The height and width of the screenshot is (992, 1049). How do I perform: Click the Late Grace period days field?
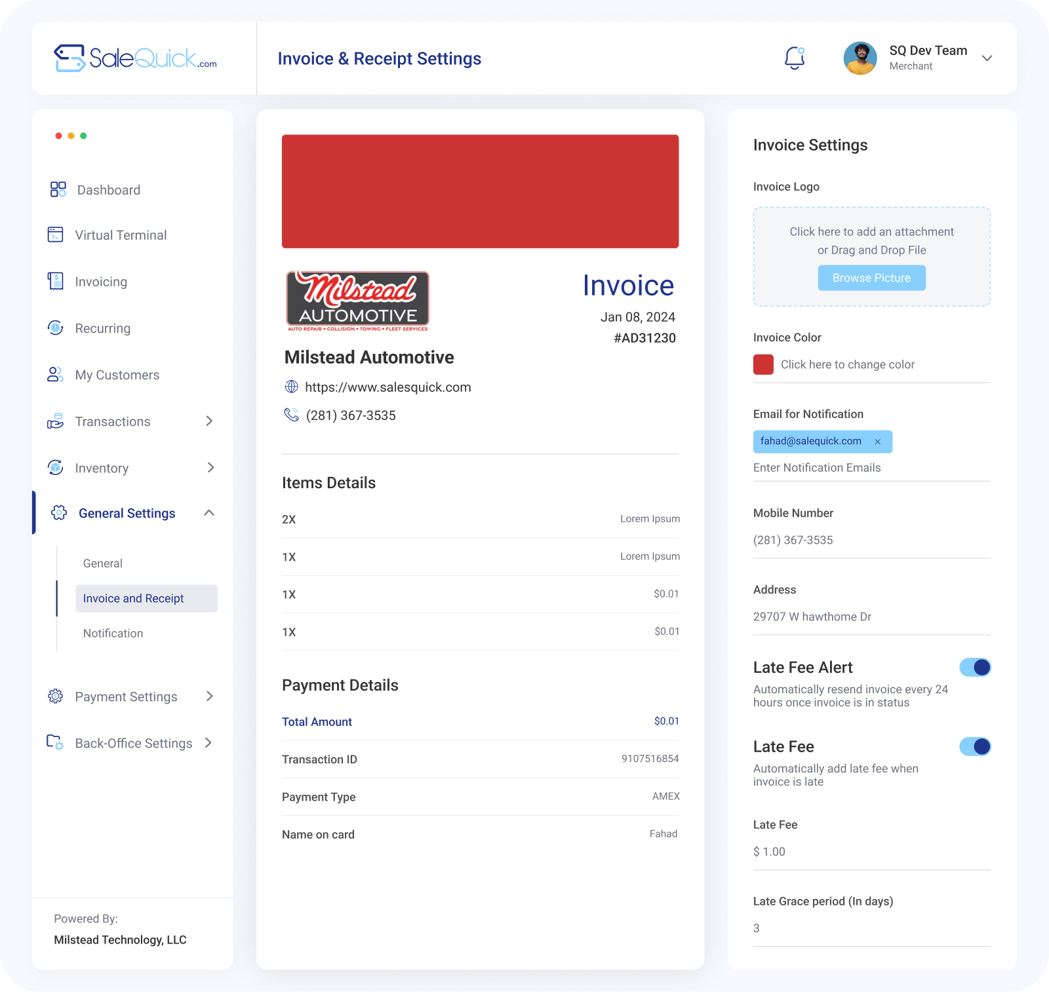(871, 928)
